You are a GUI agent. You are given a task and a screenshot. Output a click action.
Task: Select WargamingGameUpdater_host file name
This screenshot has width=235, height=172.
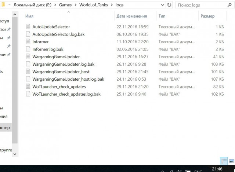(x=61, y=72)
